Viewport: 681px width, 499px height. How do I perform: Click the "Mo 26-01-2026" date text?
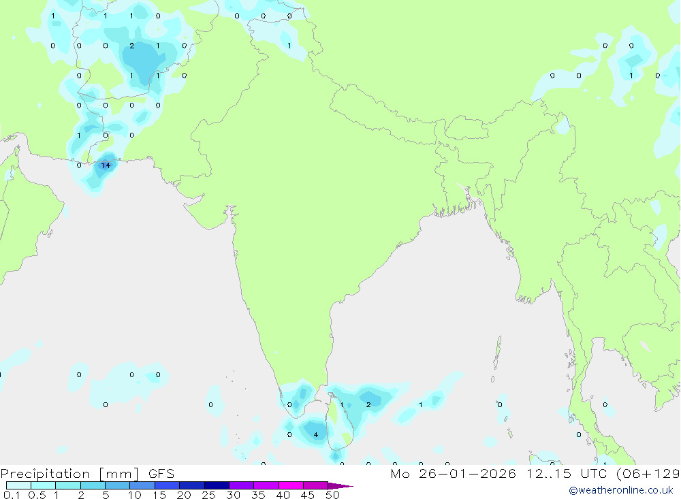tap(453, 474)
